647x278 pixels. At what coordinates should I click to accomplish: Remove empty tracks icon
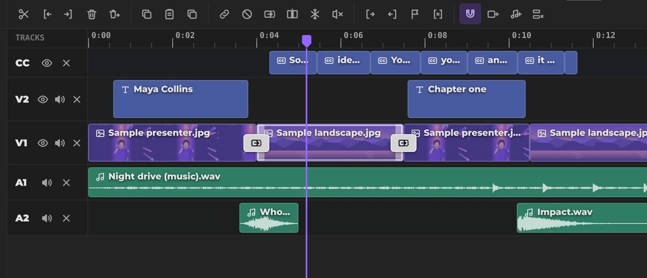[x=538, y=15]
